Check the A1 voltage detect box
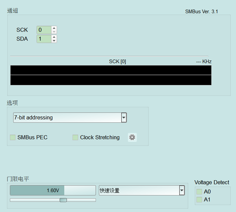Viewport: 236px width, 212px height. [199, 199]
